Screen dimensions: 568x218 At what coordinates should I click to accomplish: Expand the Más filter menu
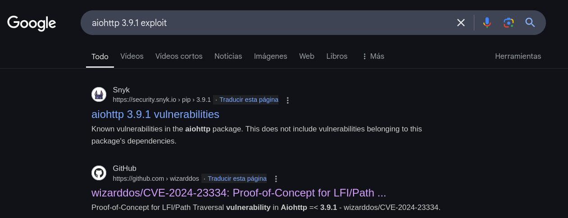click(373, 57)
